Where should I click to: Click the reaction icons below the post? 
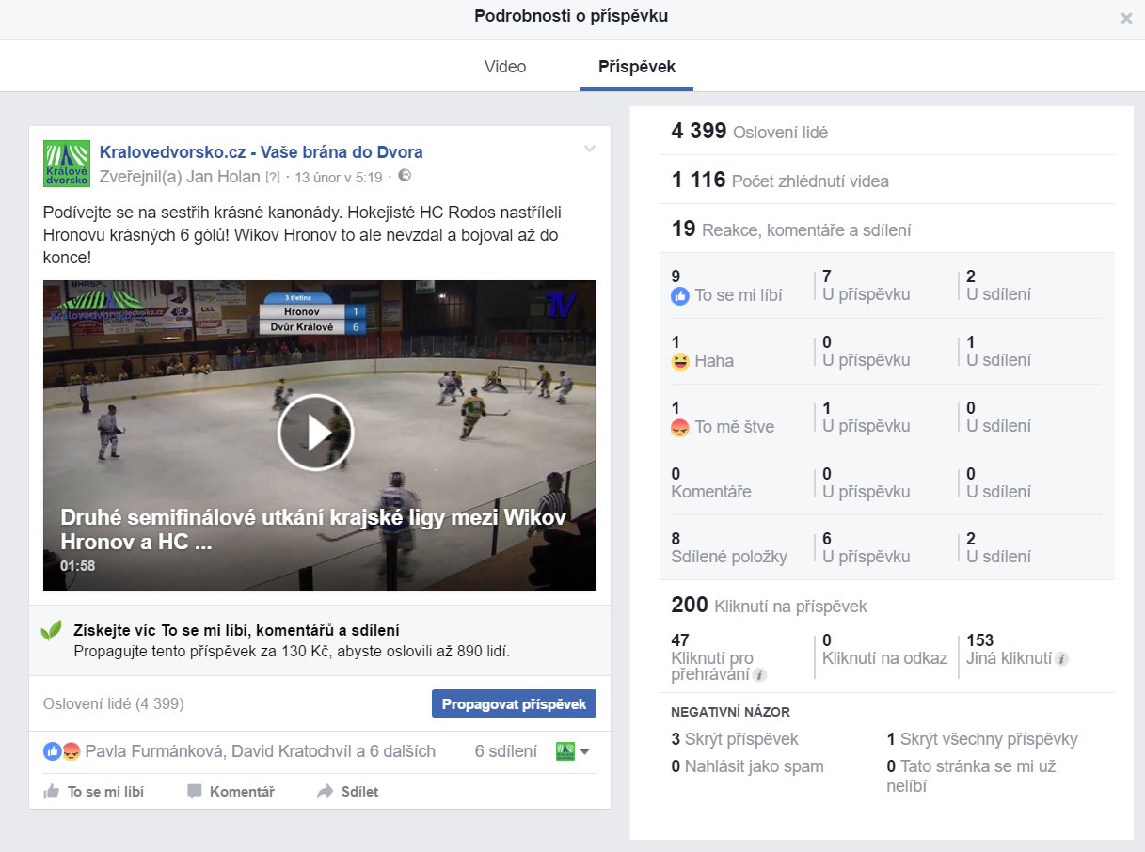(62, 751)
